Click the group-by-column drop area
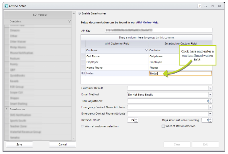The image size is (228, 154). tap(146, 37)
